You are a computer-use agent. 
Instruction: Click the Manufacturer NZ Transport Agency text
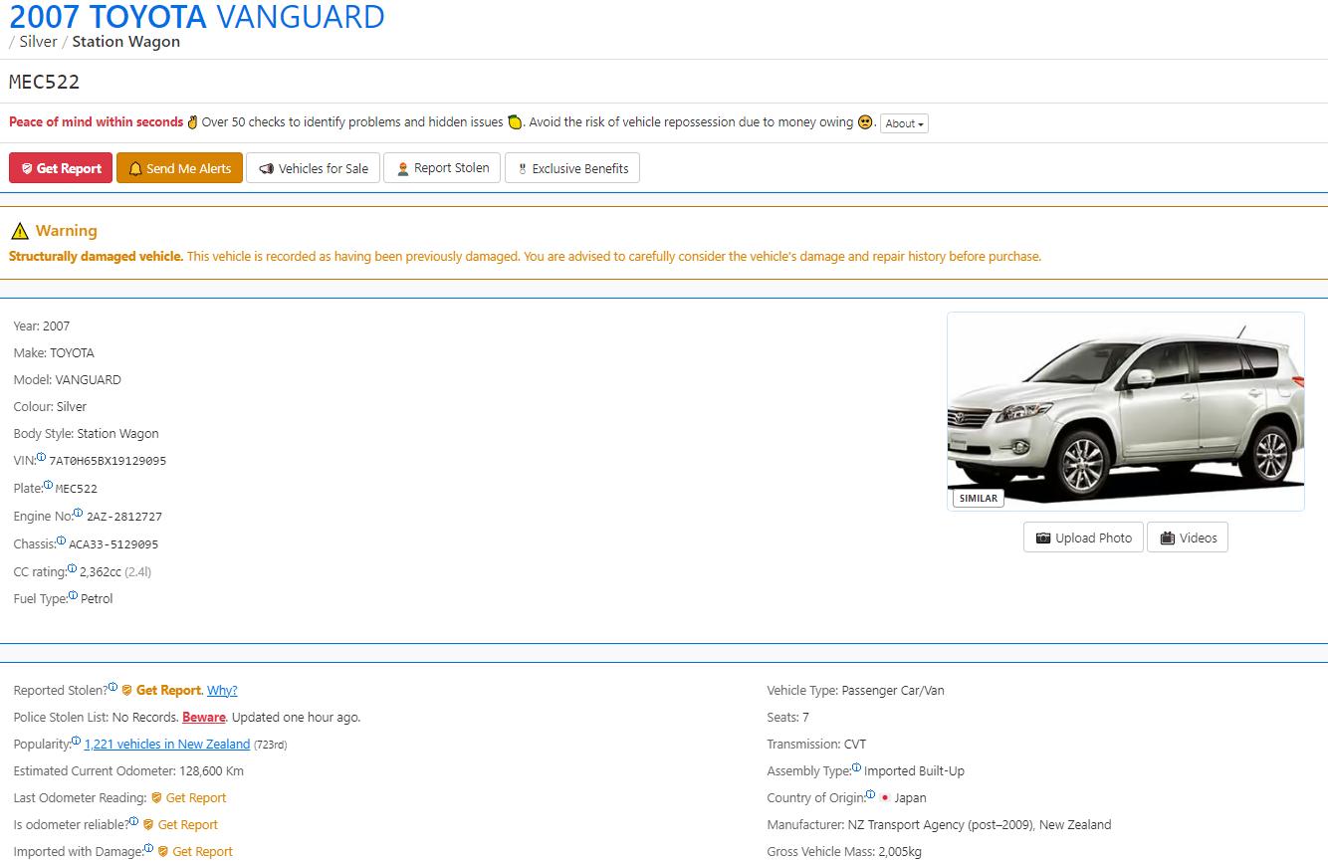tap(939, 825)
